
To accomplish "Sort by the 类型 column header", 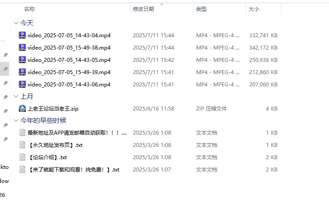I will [x=201, y=9].
